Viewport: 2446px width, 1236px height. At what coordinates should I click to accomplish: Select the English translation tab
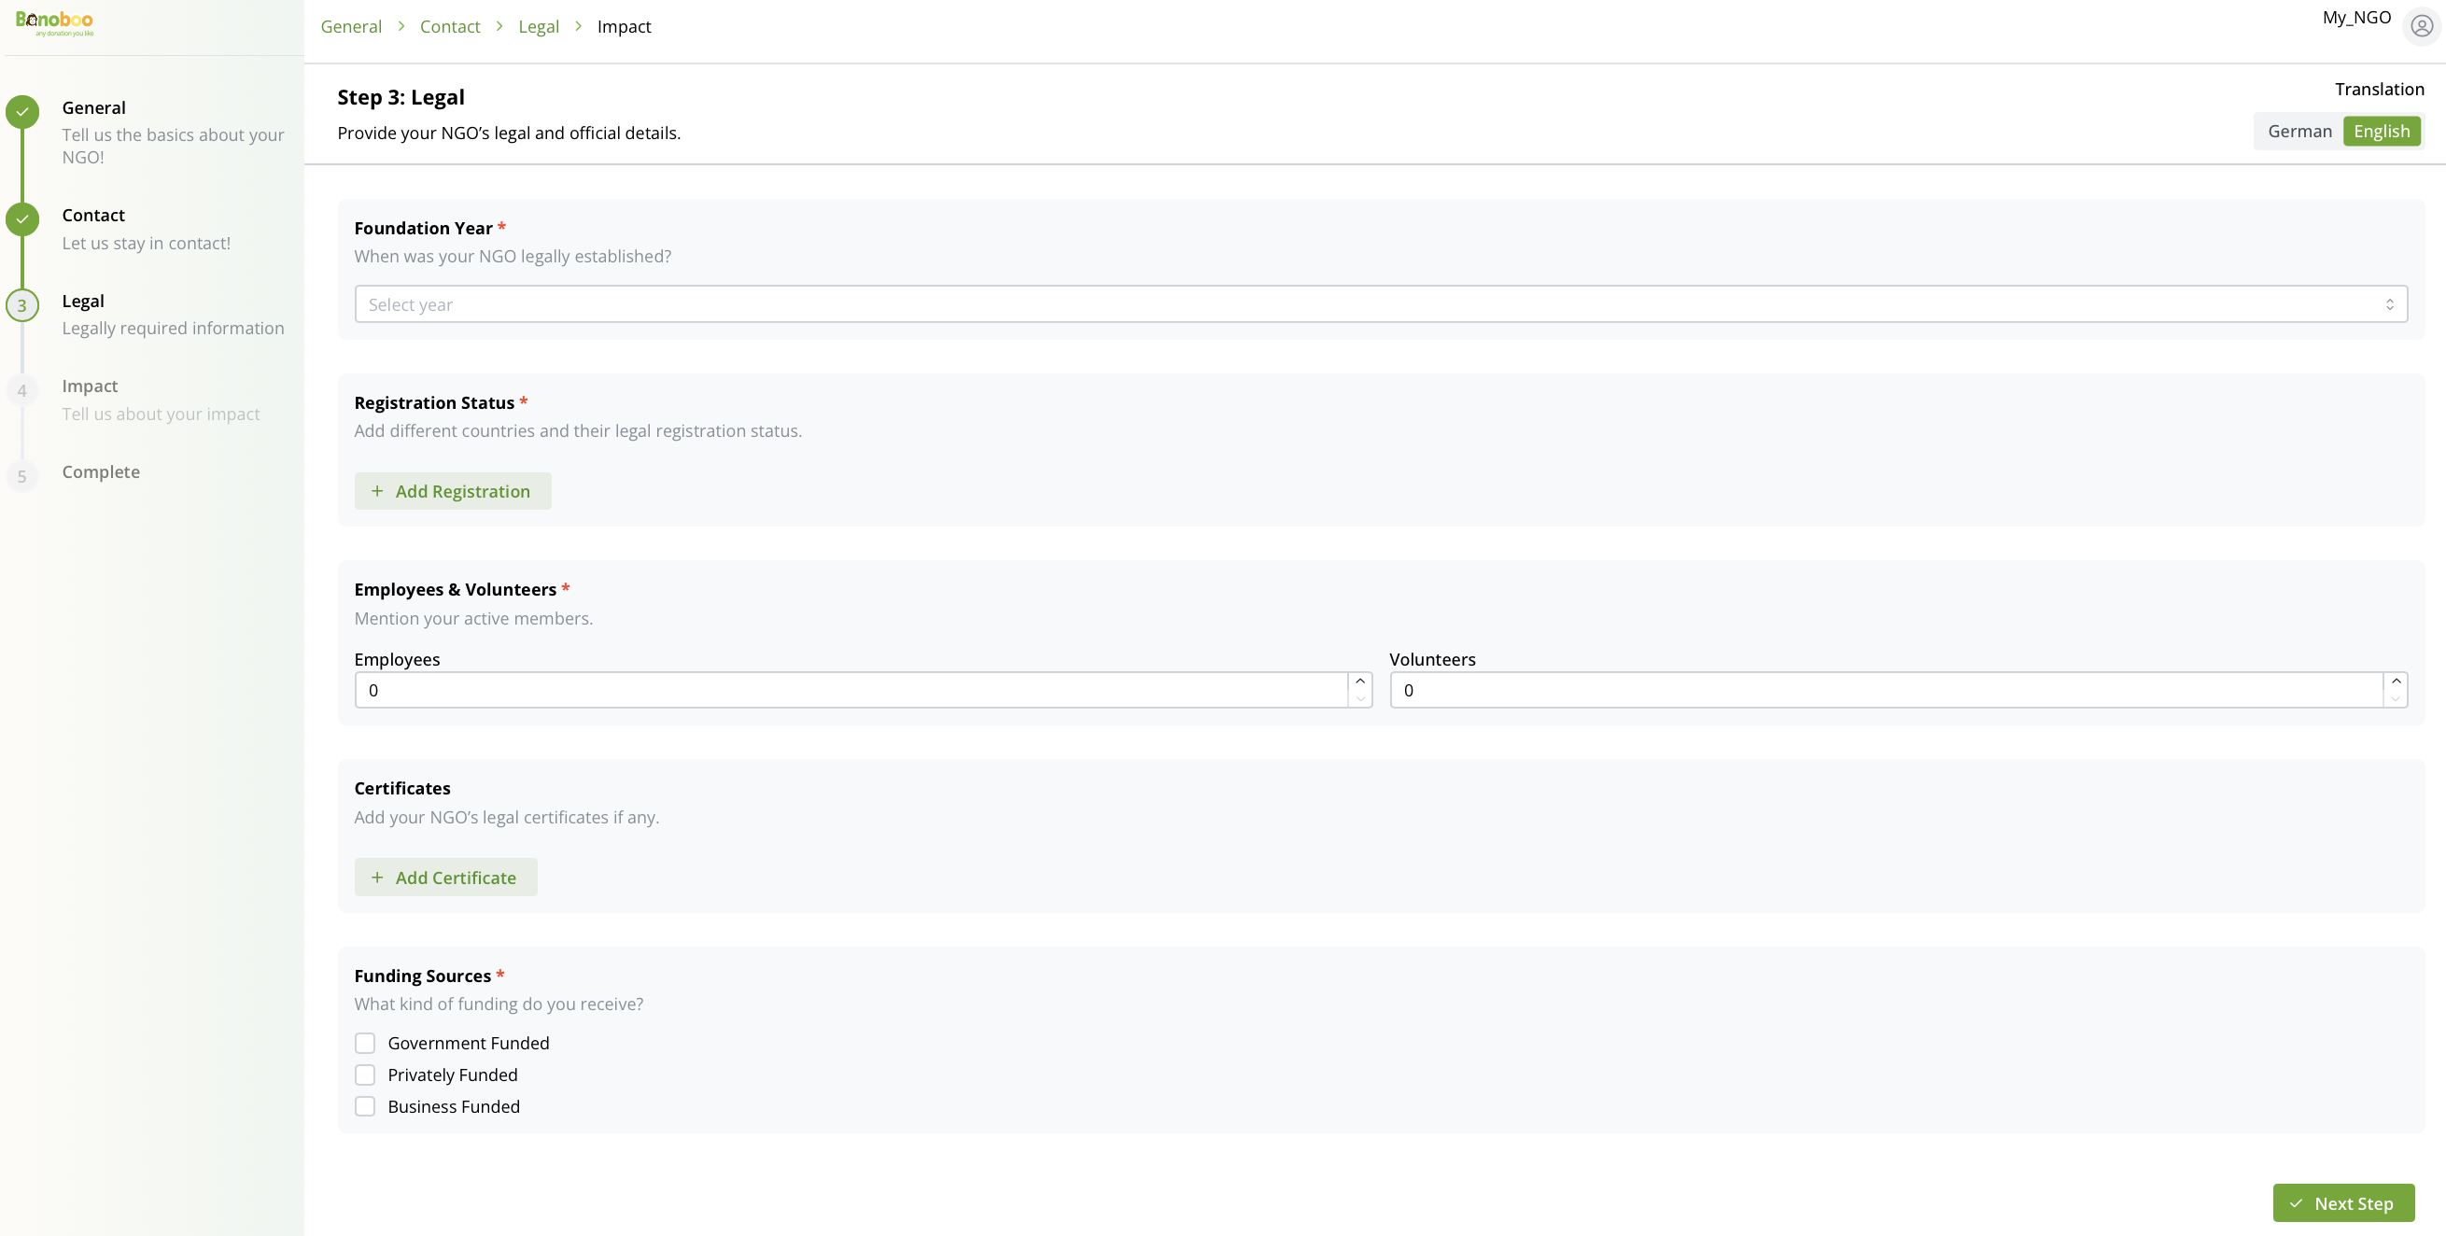[x=2382, y=130]
